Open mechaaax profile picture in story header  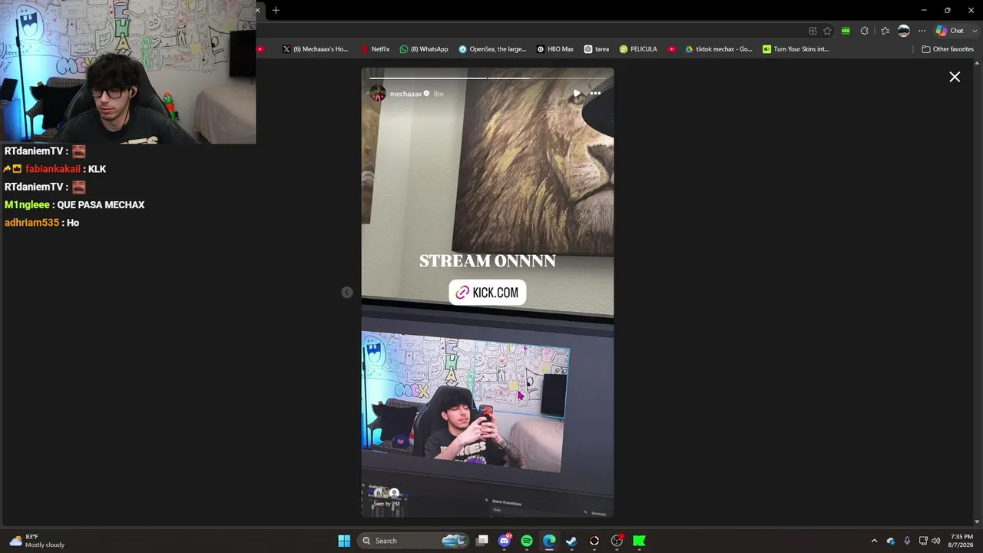coord(378,94)
